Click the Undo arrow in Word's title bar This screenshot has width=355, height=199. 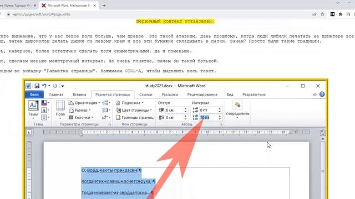(x=44, y=86)
